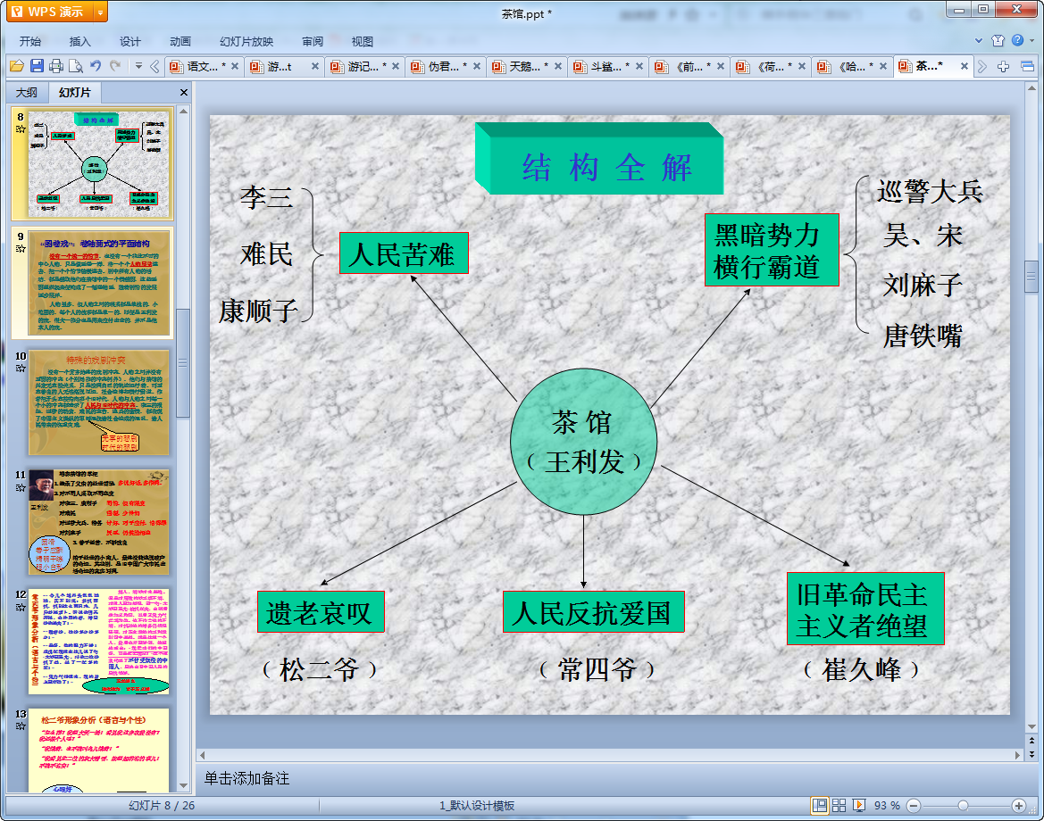Click the animation star under slide 11 number
Image resolution: width=1044 pixels, height=821 pixels.
(21, 487)
